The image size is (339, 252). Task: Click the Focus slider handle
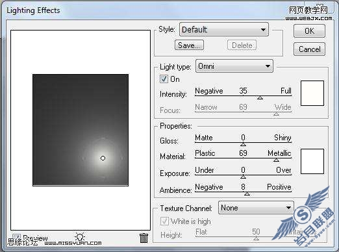tap(276, 114)
